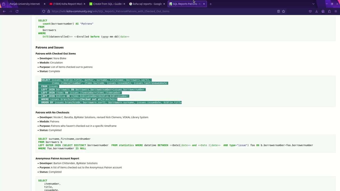Click the padlock site security icon
340x191 pixels.
[x=49, y=11]
